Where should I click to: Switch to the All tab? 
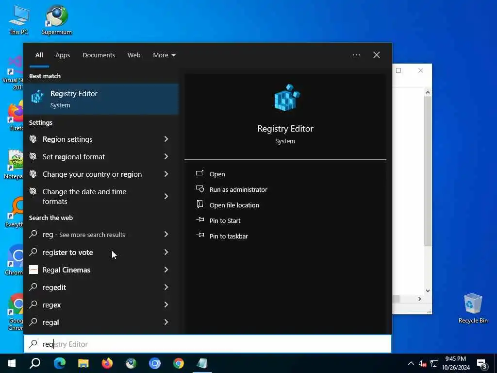pos(39,55)
